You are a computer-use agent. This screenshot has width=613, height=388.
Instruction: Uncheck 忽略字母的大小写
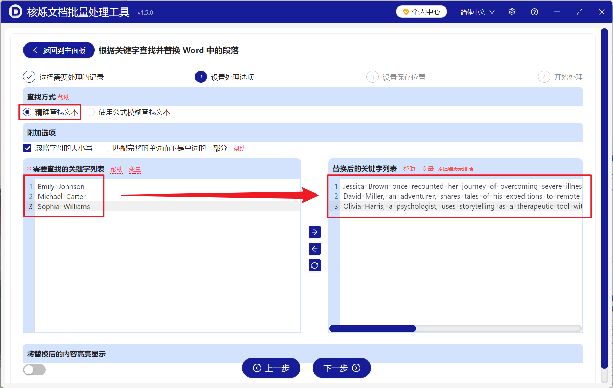coord(27,148)
